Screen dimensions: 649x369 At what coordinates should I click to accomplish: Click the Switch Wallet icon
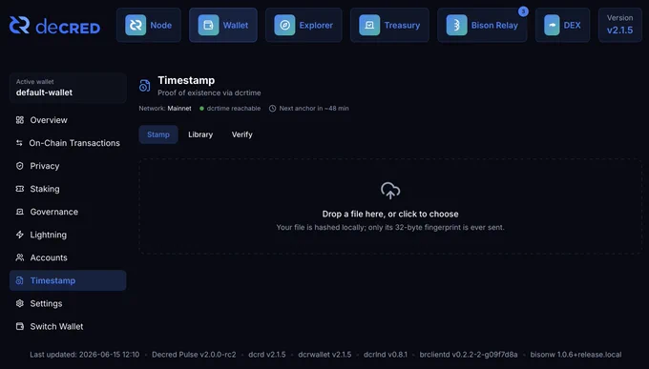pos(19,326)
